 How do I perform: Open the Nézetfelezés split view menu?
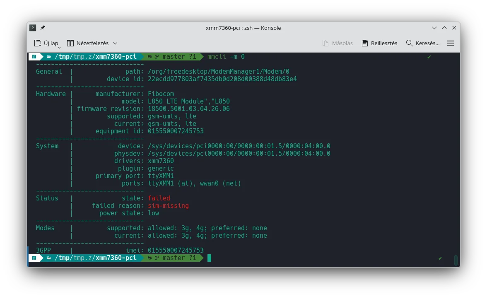coord(92,43)
